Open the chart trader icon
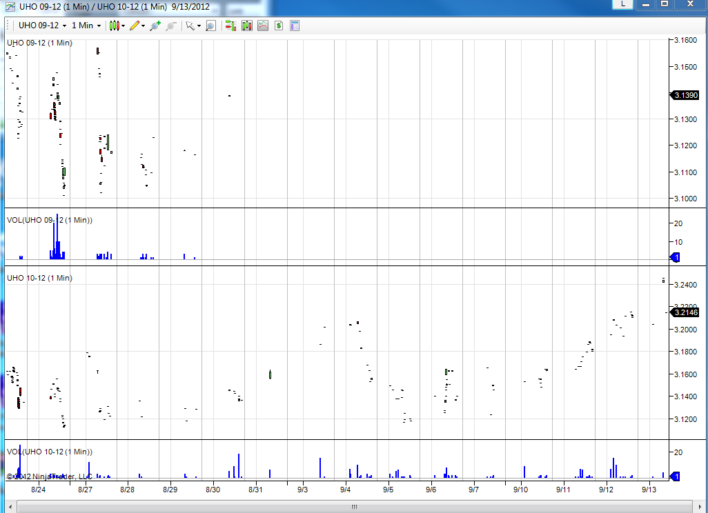708x513 pixels. 230,26
